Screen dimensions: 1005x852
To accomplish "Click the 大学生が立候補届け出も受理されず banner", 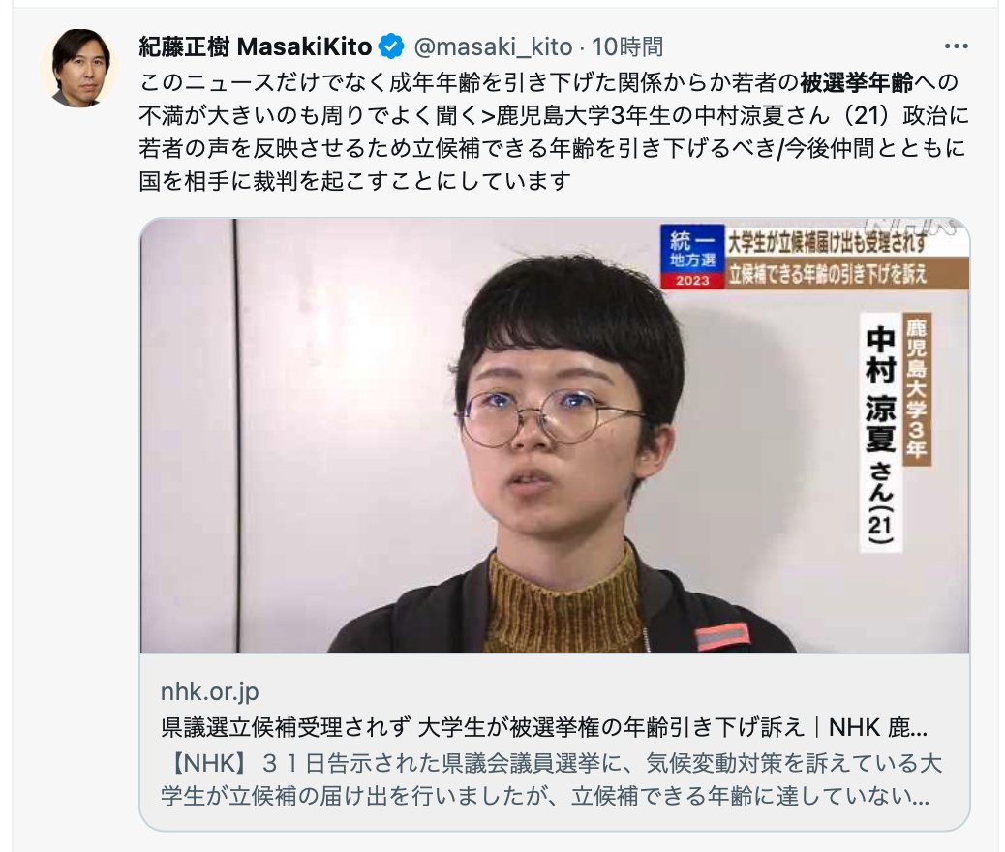I will pos(827,243).
